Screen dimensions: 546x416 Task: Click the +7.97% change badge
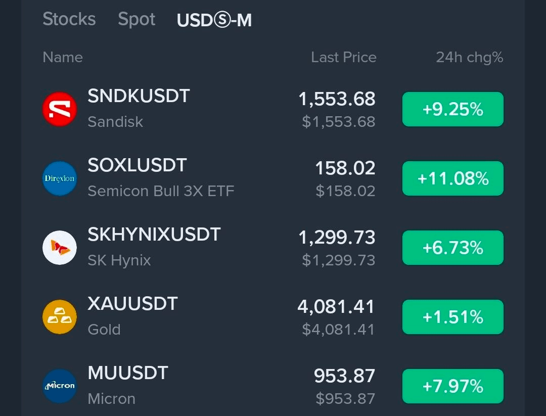click(x=452, y=386)
